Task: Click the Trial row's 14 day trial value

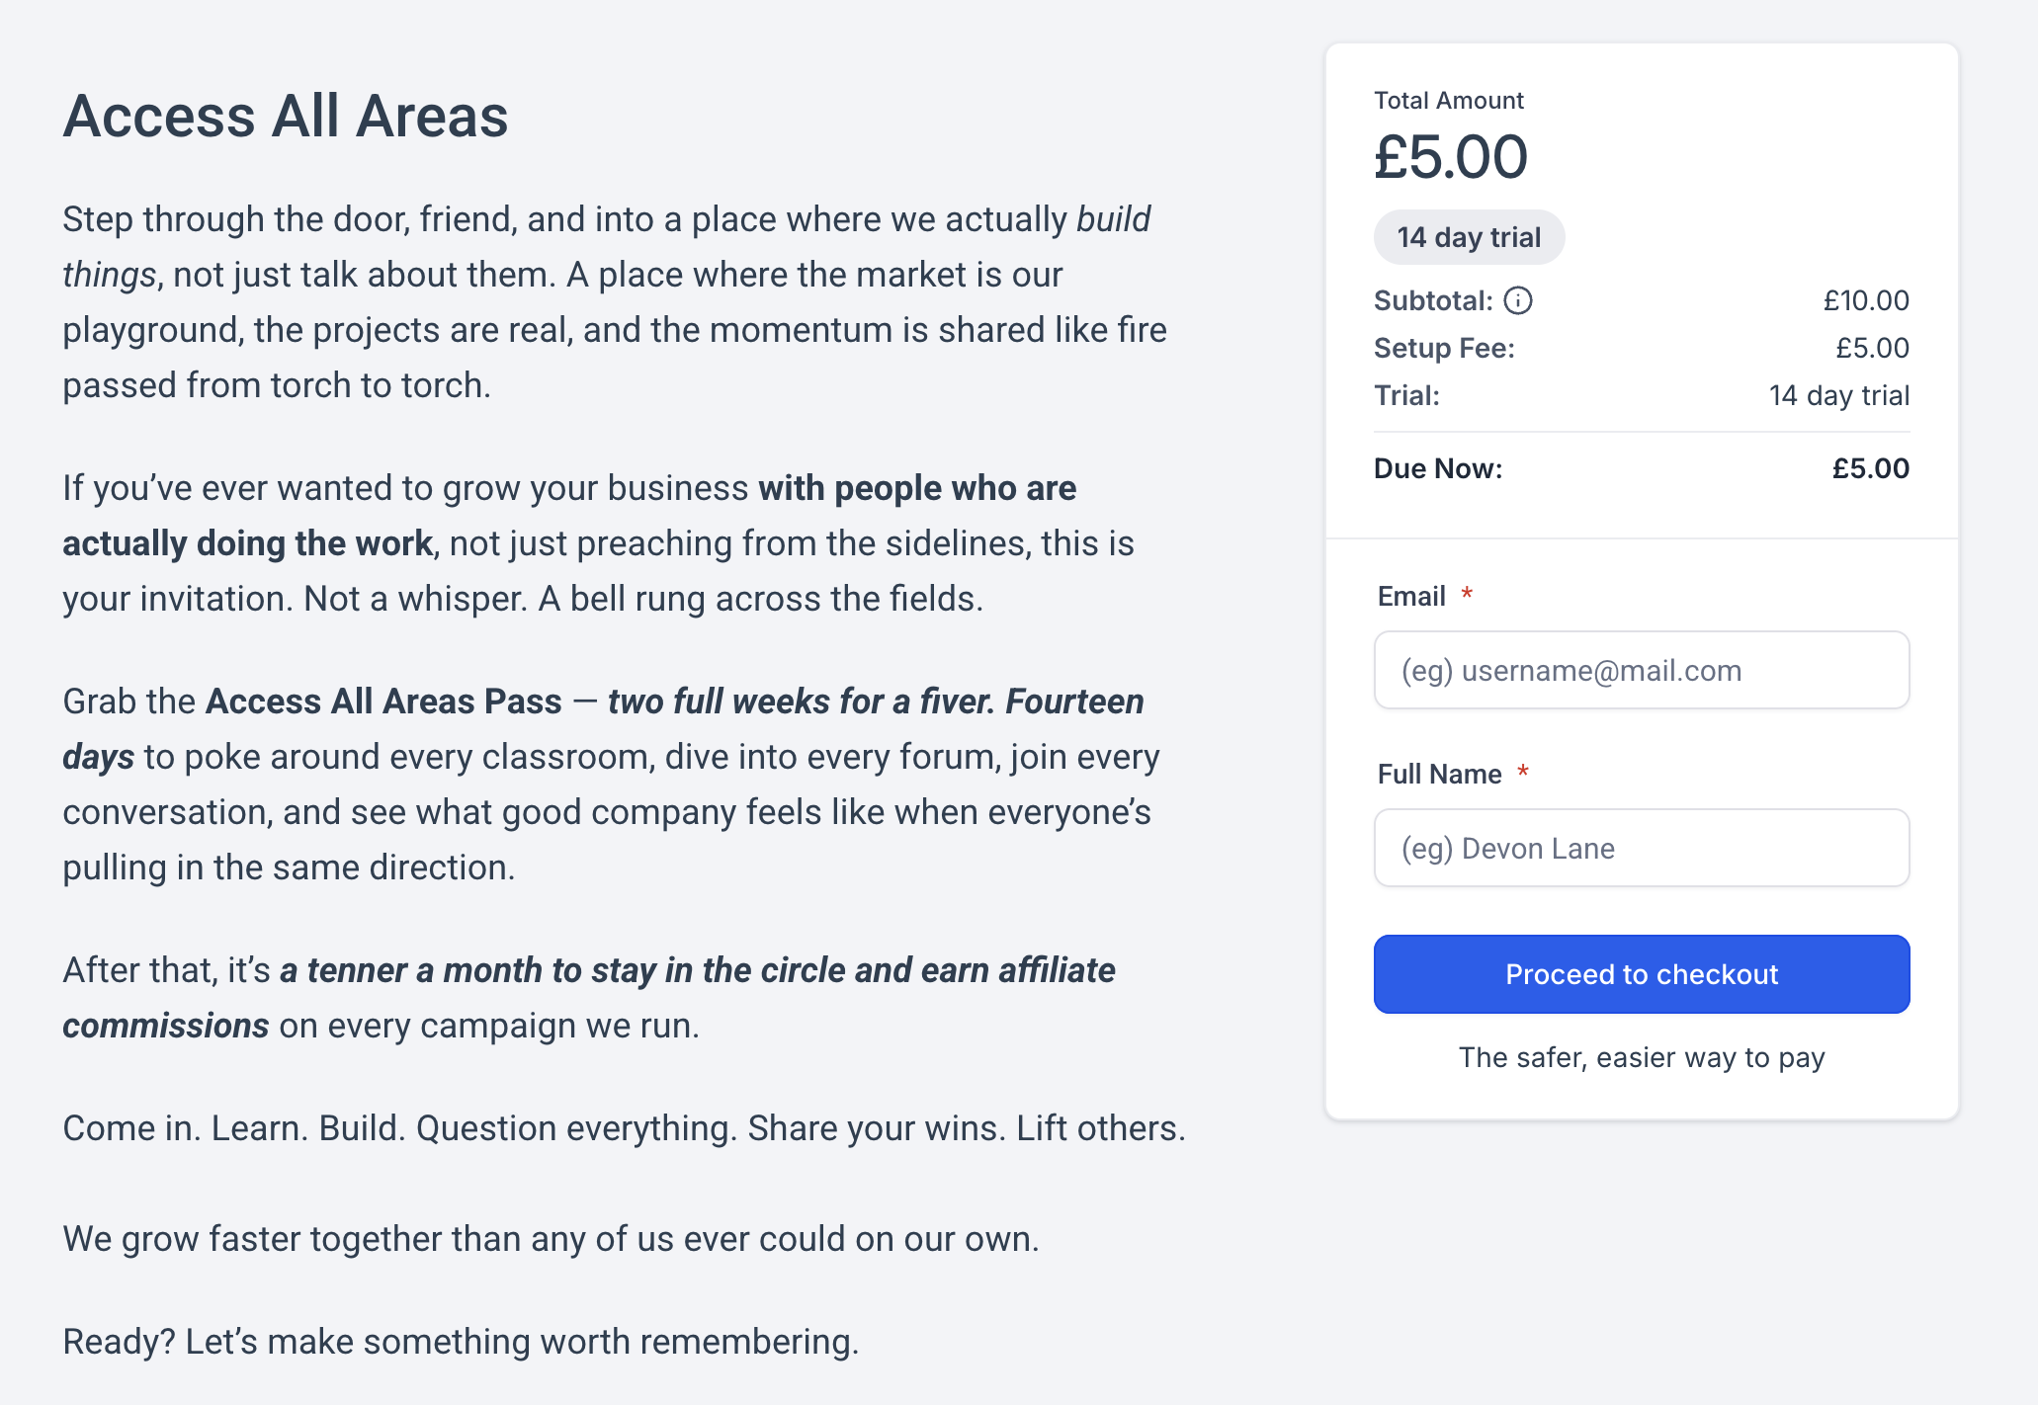Action: click(x=1838, y=395)
